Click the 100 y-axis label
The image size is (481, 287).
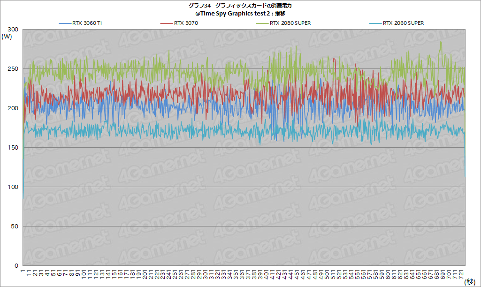[13, 187]
